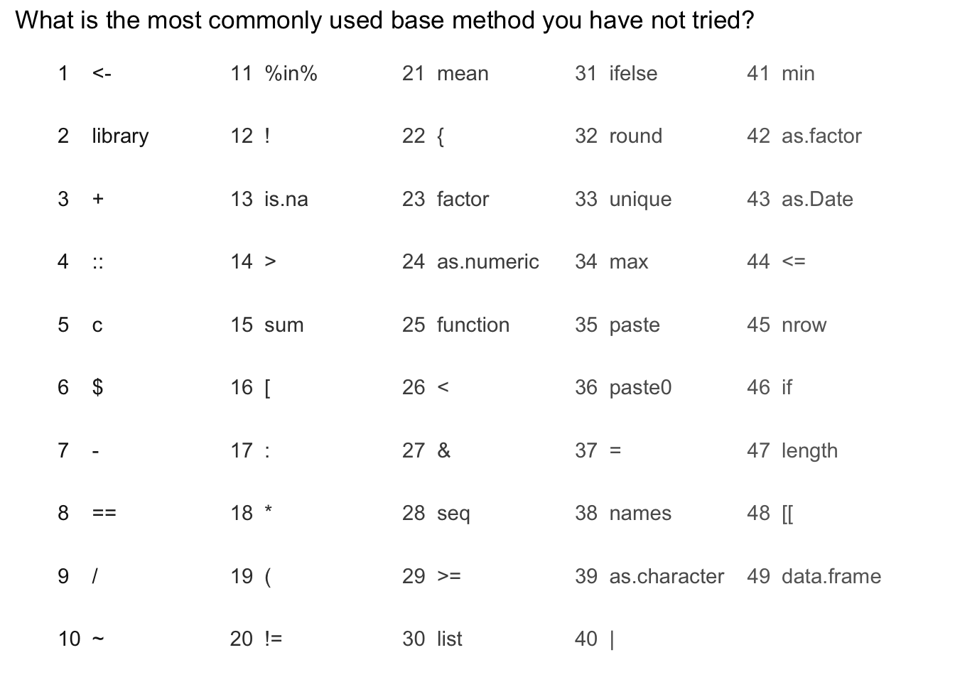
Task: Select the seq entry at number 28
Action: click(453, 514)
